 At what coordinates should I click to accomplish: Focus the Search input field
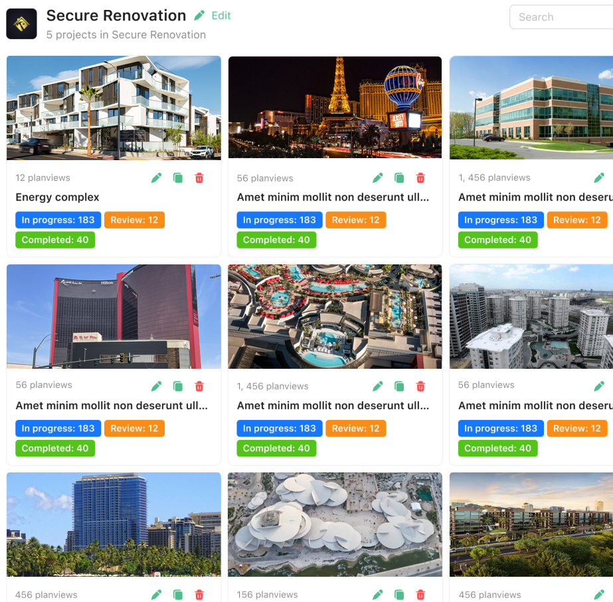(561, 17)
